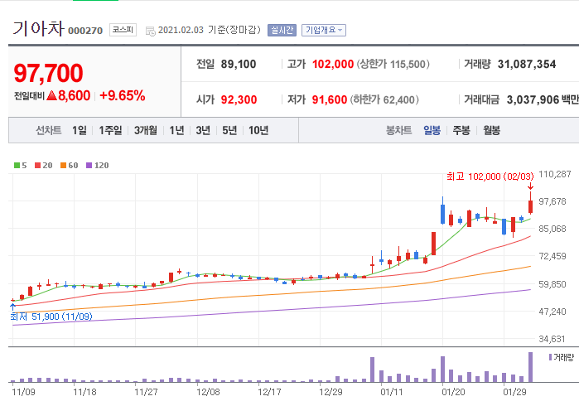The width and height of the screenshot is (579, 406).
Task: Click the green 5-day moving average swatch
Action: [x=17, y=165]
